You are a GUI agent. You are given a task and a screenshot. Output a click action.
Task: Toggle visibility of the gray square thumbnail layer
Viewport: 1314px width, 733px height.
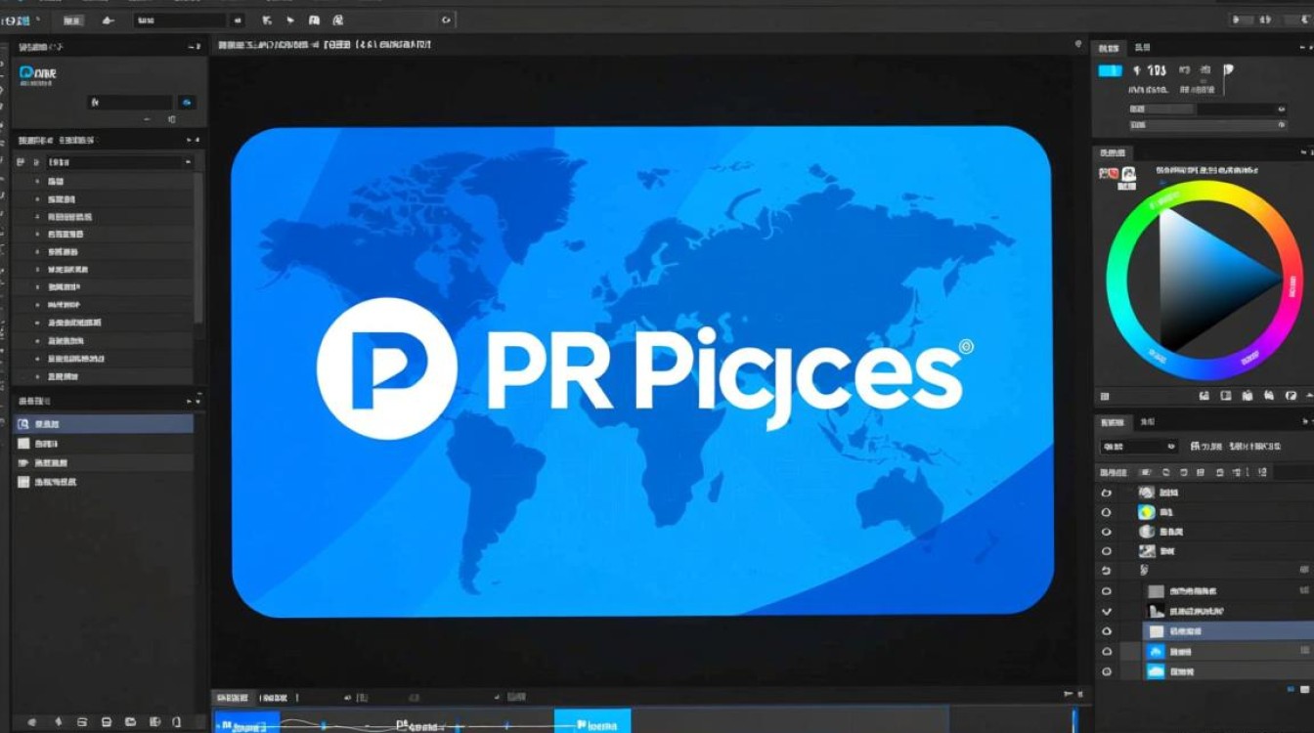tap(1107, 591)
